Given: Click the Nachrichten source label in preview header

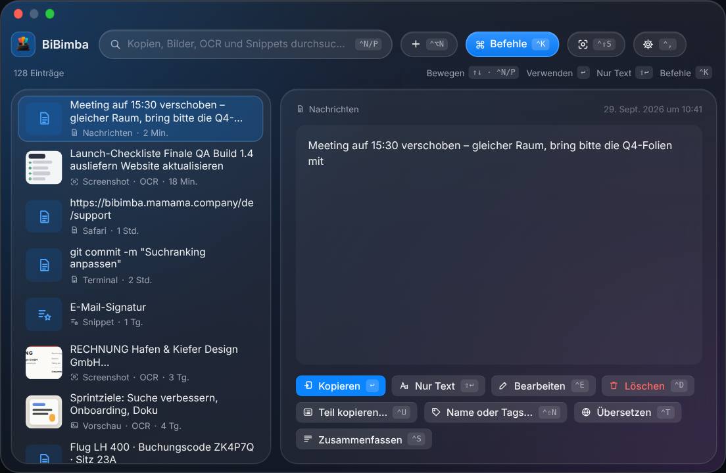Looking at the screenshot, I should [x=327, y=109].
